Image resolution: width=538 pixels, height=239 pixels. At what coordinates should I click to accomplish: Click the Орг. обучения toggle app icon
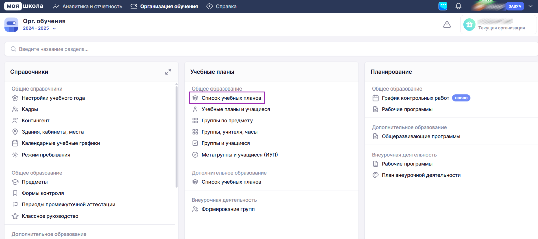11,24
